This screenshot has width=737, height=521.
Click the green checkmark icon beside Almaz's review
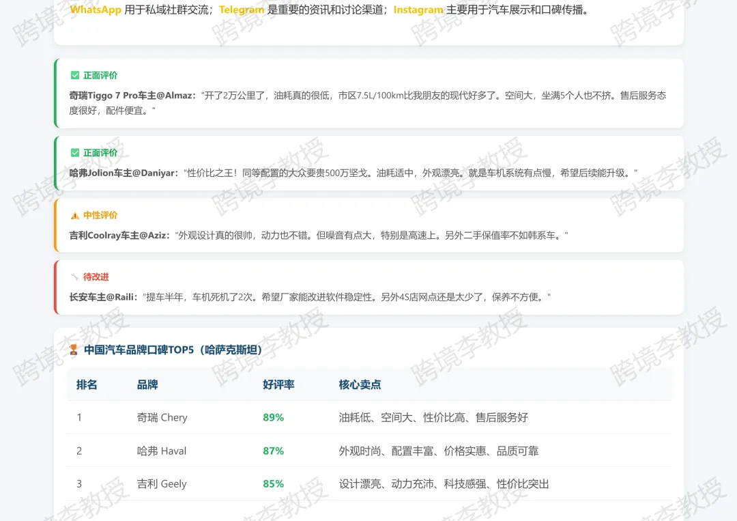(75, 75)
